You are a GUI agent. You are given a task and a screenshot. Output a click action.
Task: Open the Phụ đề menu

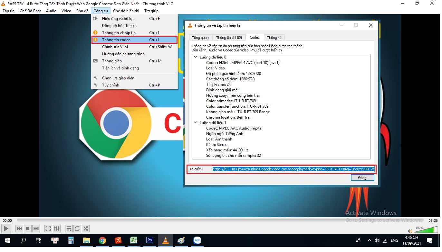pos(82,11)
